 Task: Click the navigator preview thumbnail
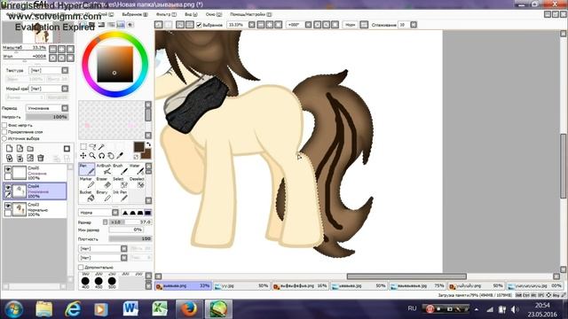point(38,33)
